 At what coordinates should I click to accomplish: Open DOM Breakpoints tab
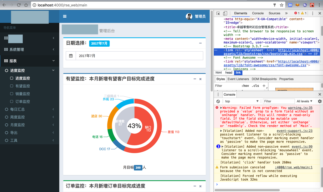click(264, 79)
